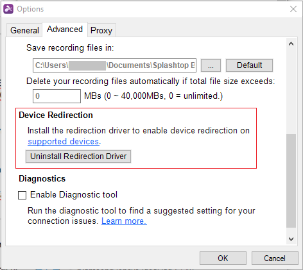Viewport: 303px width, 270px height.
Task: Click the Options title bar text
Action: 30,9
